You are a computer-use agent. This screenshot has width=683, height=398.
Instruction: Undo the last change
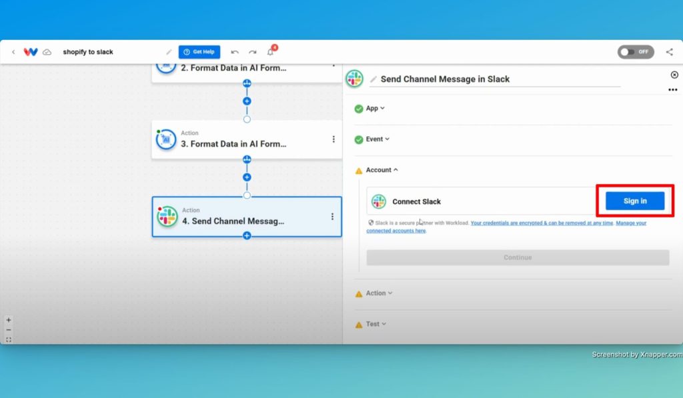coord(235,52)
